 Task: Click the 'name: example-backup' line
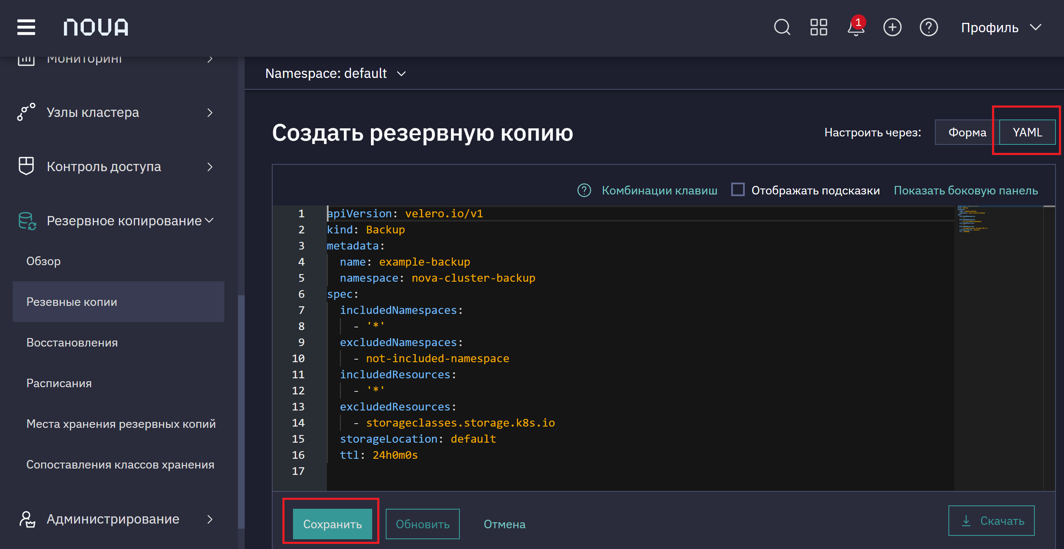(405, 262)
